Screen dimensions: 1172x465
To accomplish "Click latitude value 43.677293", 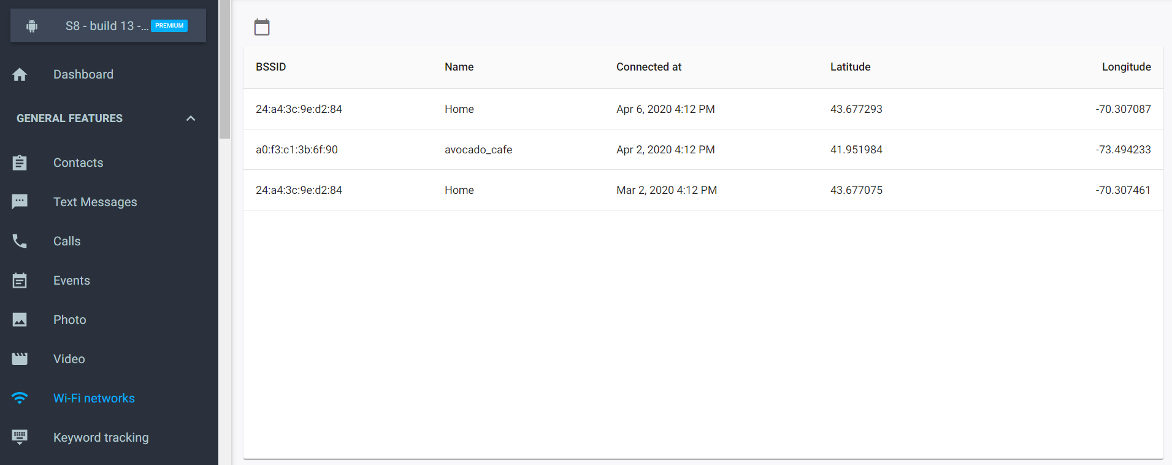I will (x=856, y=109).
